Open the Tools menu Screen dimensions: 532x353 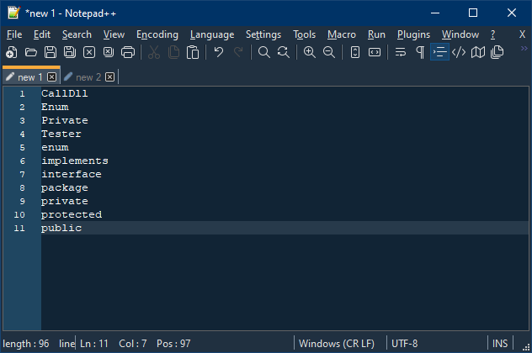[x=305, y=34]
